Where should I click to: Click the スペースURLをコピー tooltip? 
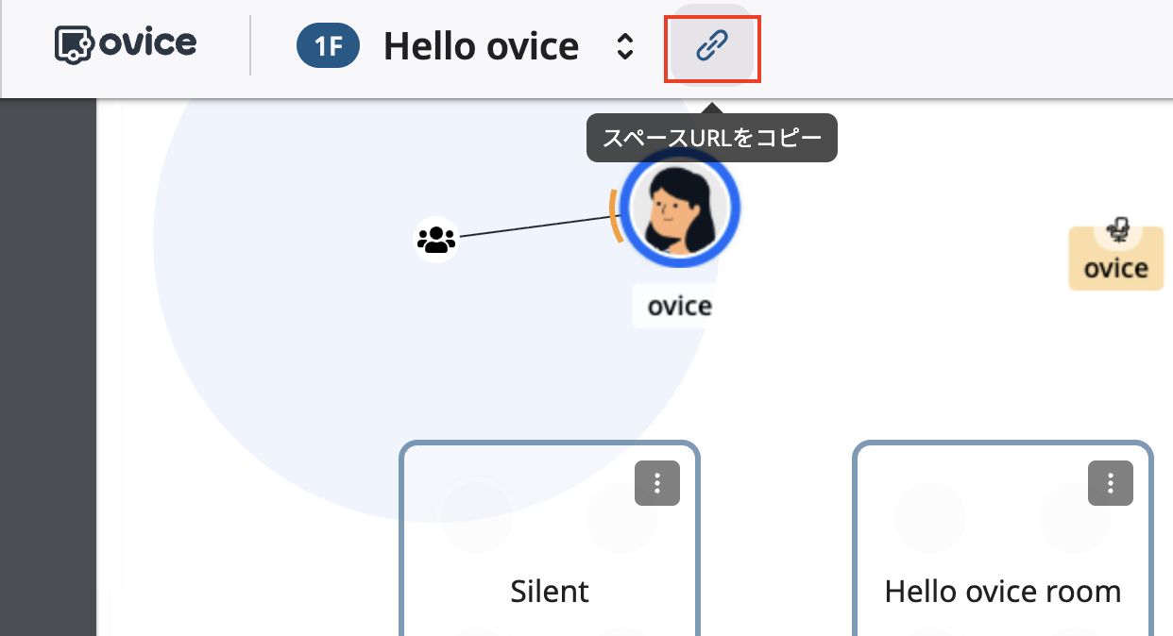click(x=712, y=137)
